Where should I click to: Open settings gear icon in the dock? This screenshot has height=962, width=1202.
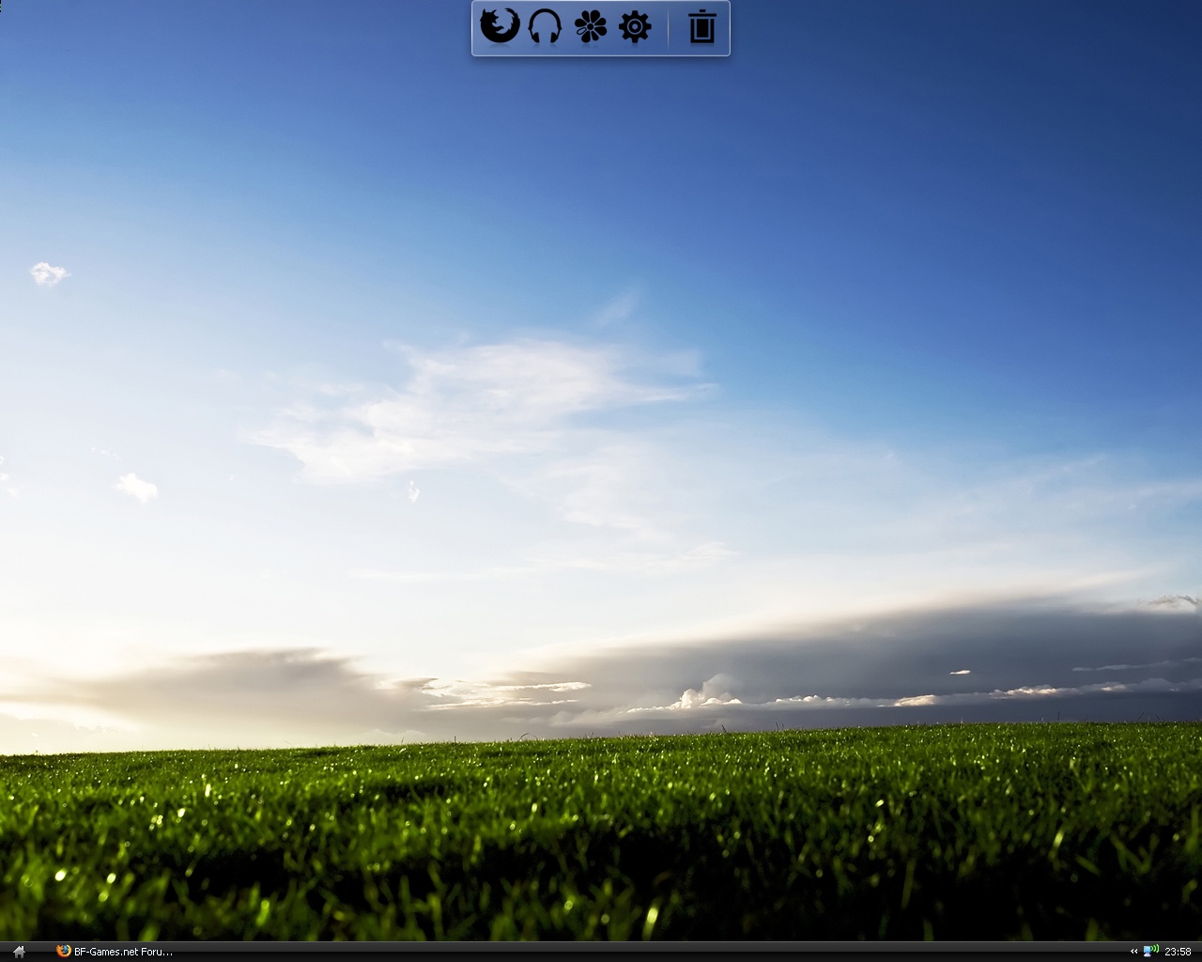pyautogui.click(x=636, y=27)
